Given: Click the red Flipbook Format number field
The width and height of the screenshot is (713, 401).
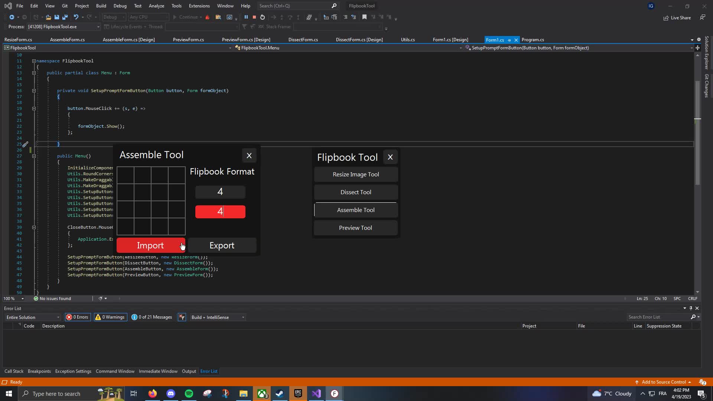Looking at the screenshot, I should [220, 212].
